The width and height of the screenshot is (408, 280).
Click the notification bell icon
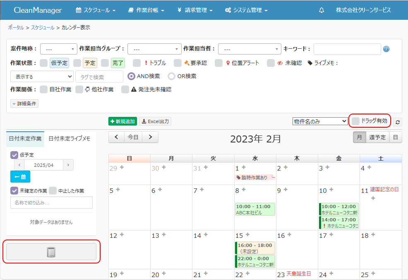coord(322,10)
